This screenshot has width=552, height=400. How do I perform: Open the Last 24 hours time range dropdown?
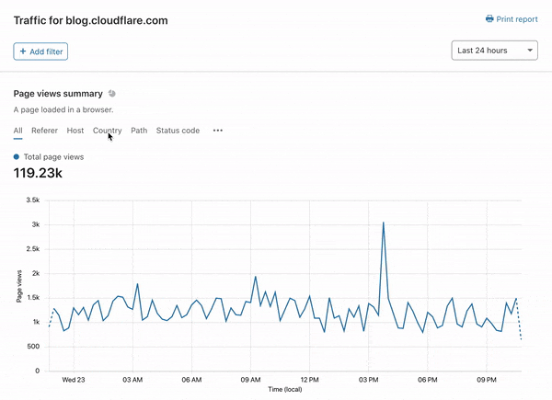coord(494,51)
